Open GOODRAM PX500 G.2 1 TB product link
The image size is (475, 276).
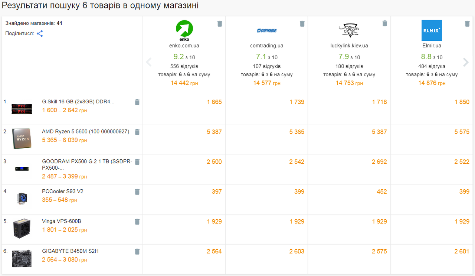tap(87, 164)
